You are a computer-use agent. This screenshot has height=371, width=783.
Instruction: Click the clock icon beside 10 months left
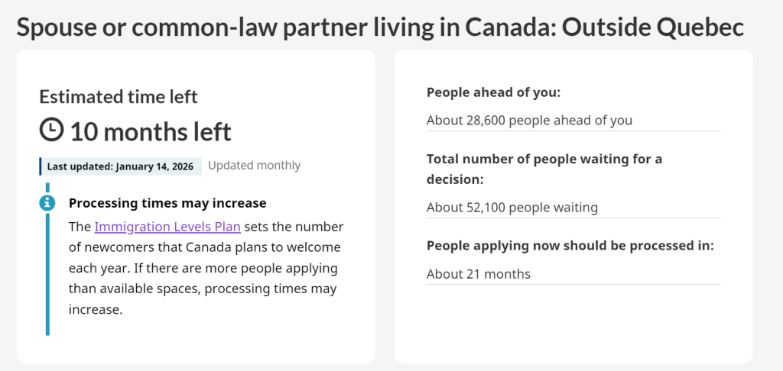[x=51, y=130]
